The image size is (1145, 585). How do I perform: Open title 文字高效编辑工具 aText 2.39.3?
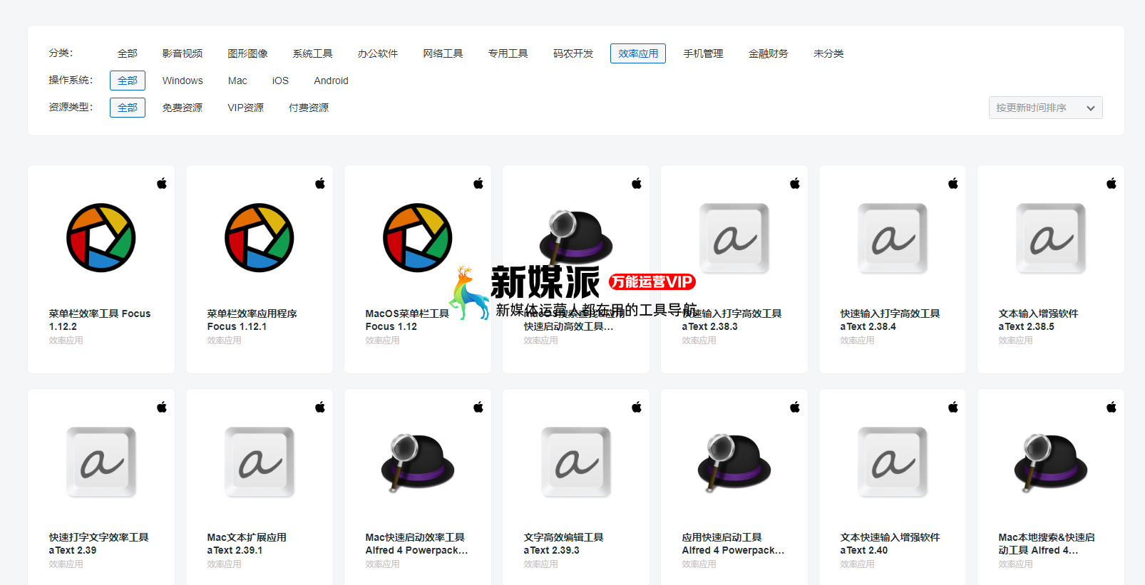pos(563,544)
